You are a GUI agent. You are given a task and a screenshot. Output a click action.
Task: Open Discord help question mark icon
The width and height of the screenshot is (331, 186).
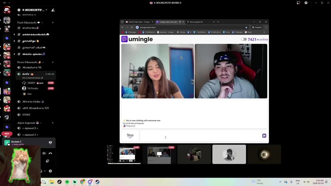306,3
